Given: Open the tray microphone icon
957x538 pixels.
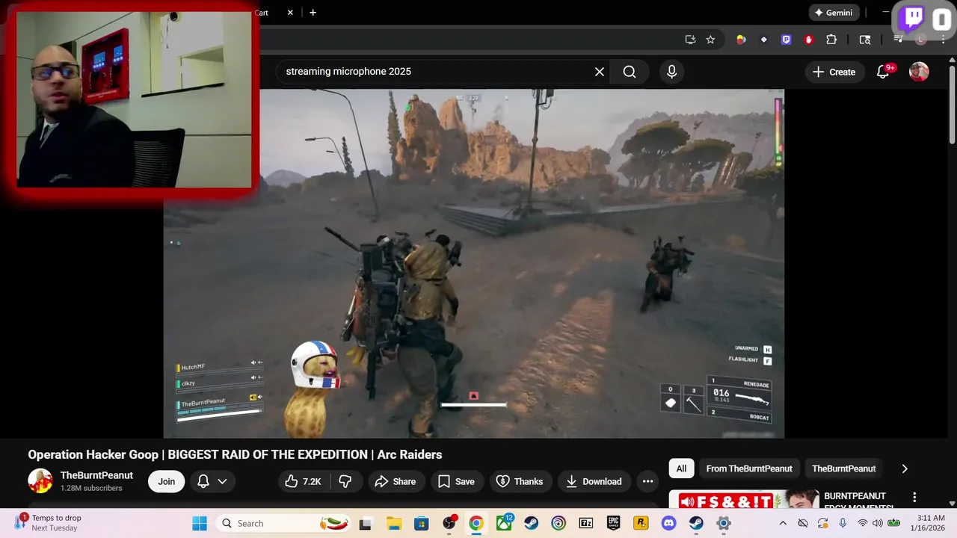Looking at the screenshot, I should (x=843, y=523).
